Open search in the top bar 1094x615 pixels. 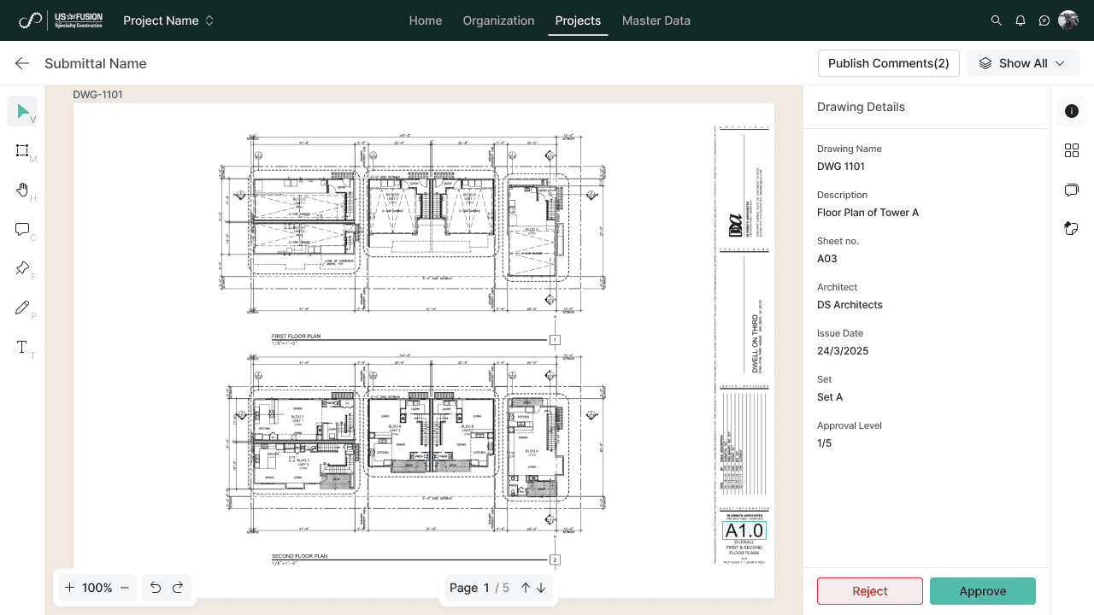[996, 20]
